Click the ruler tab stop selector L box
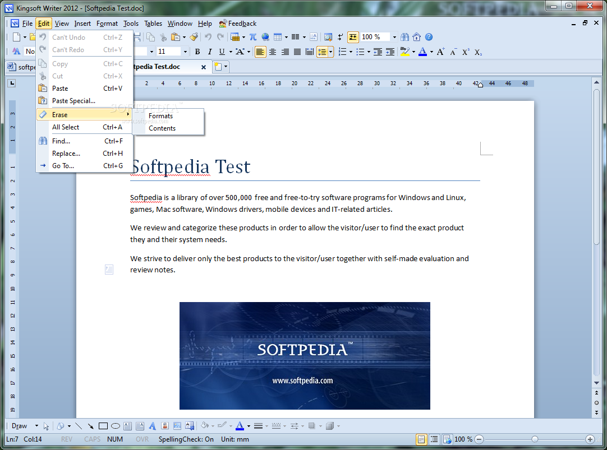607x450 pixels. pos(12,83)
